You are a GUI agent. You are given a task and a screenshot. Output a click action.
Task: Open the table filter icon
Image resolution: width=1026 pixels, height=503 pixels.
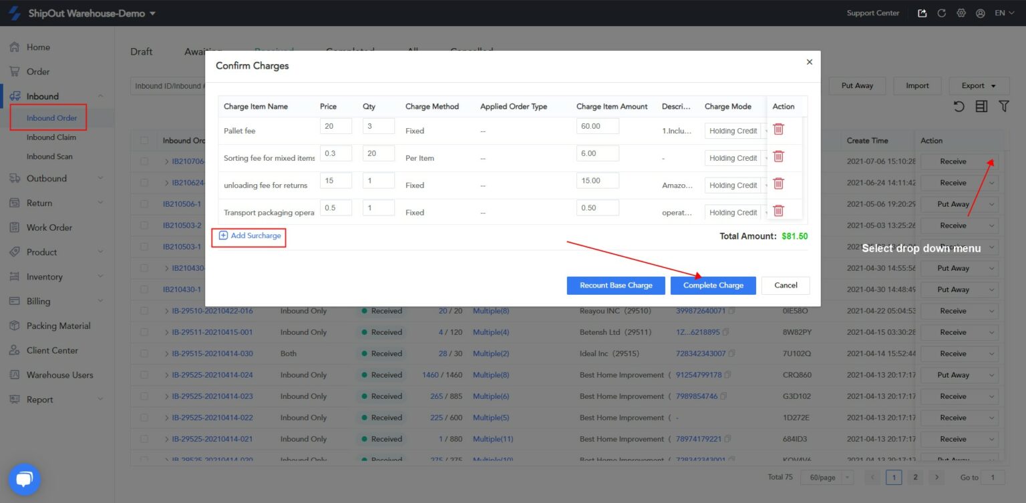click(1004, 106)
